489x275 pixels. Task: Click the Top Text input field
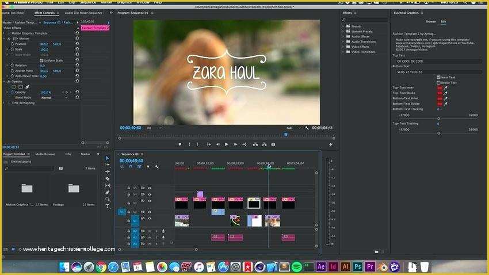tap(438, 61)
